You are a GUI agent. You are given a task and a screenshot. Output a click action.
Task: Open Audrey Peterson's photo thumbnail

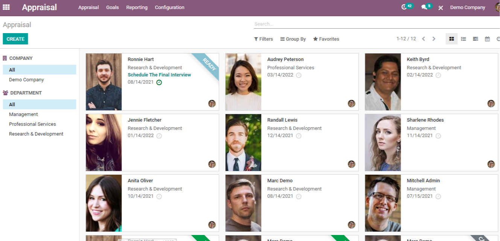pos(243,82)
